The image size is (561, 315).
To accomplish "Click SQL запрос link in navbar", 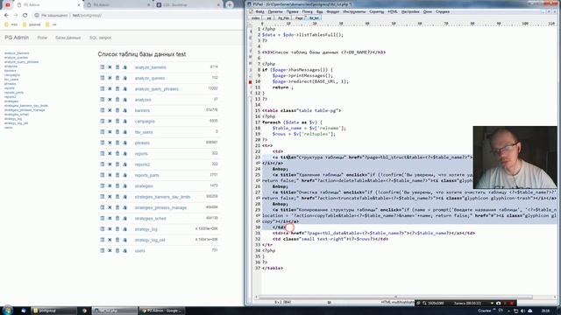I will 100,38.
